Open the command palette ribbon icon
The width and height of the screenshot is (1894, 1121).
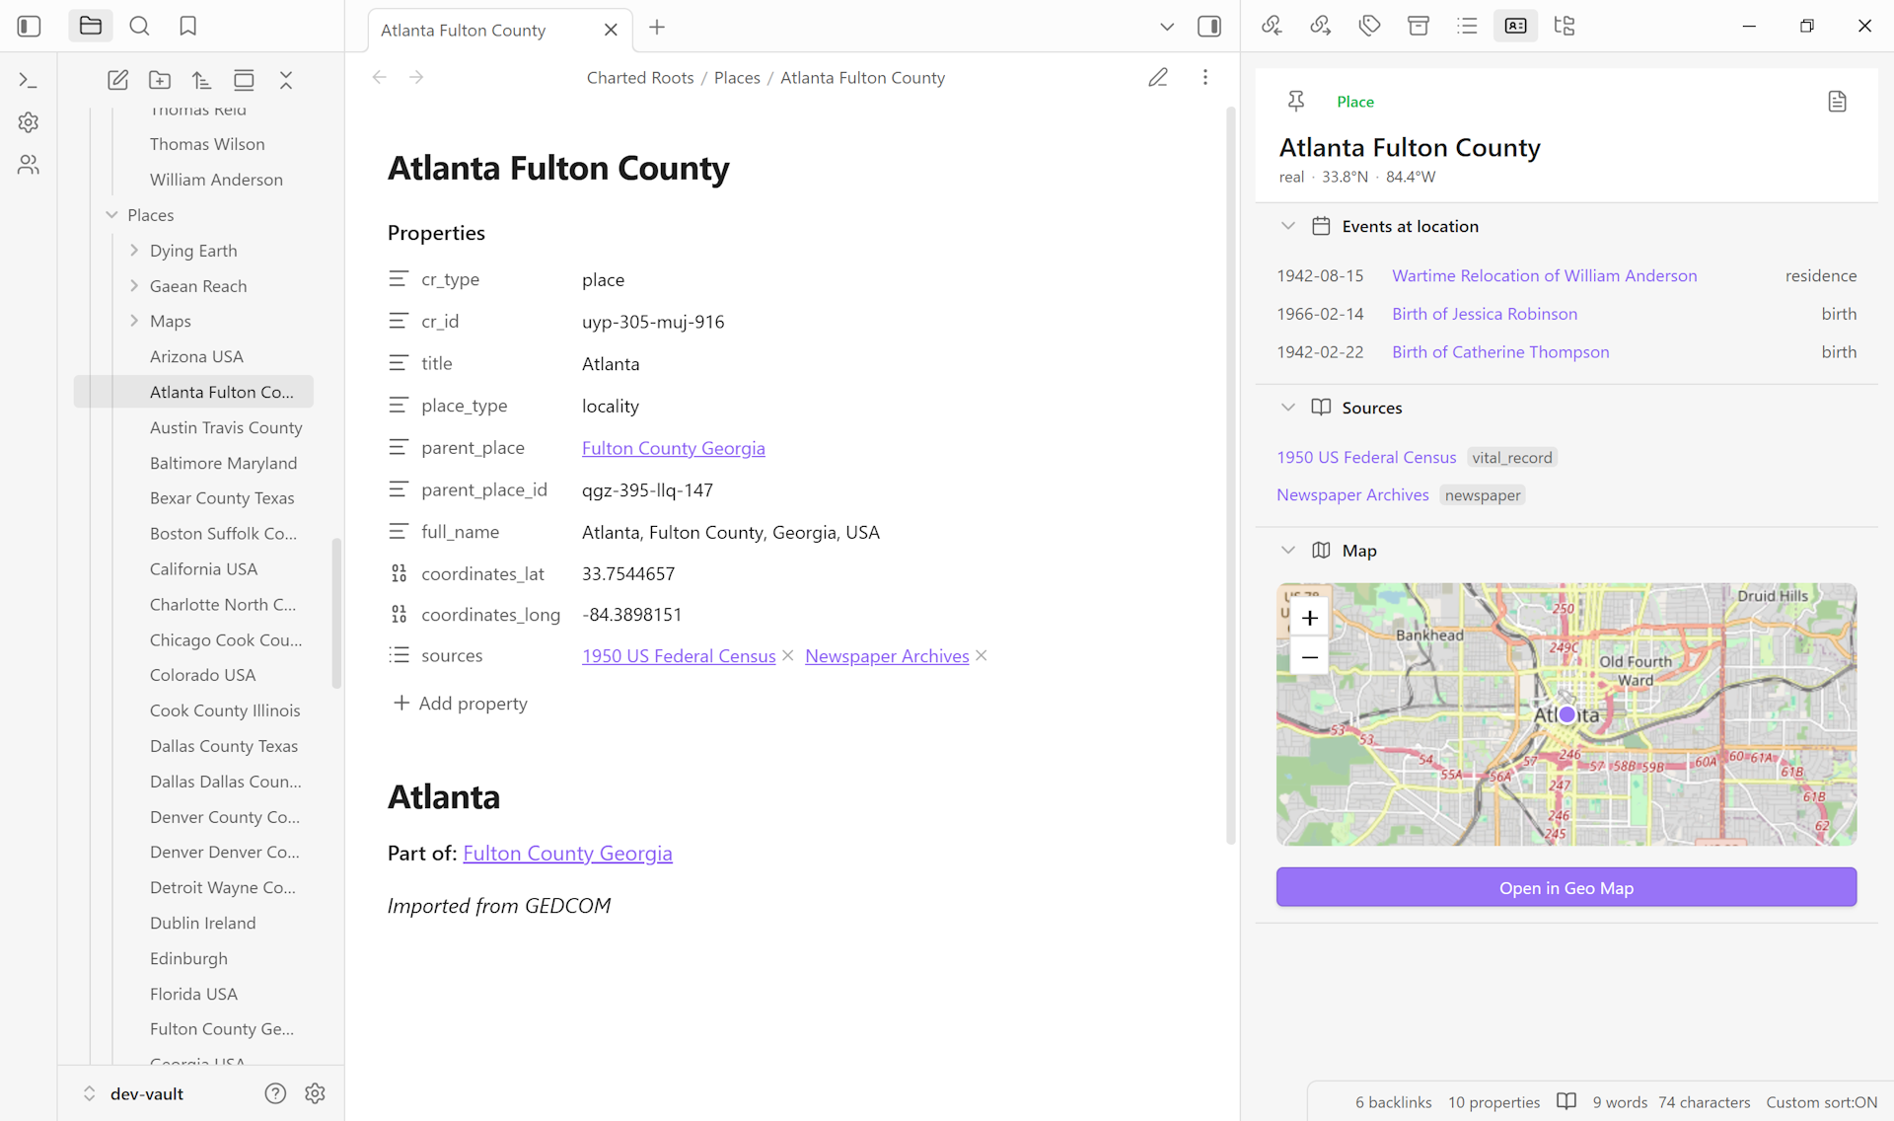tap(29, 81)
